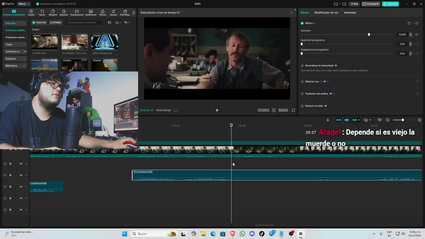Enable Reducir el ruido checkbox

[302, 106]
